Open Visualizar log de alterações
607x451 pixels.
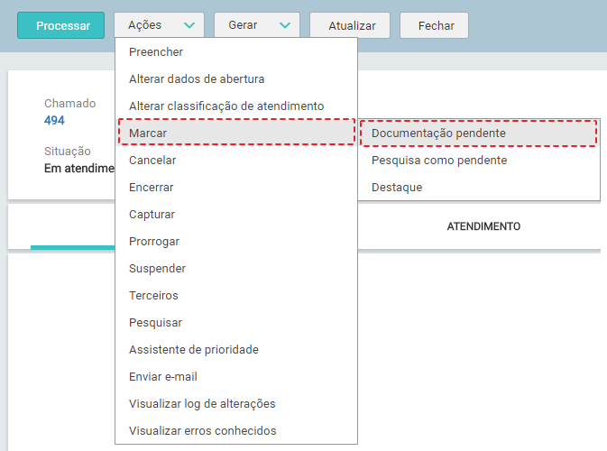(236, 404)
